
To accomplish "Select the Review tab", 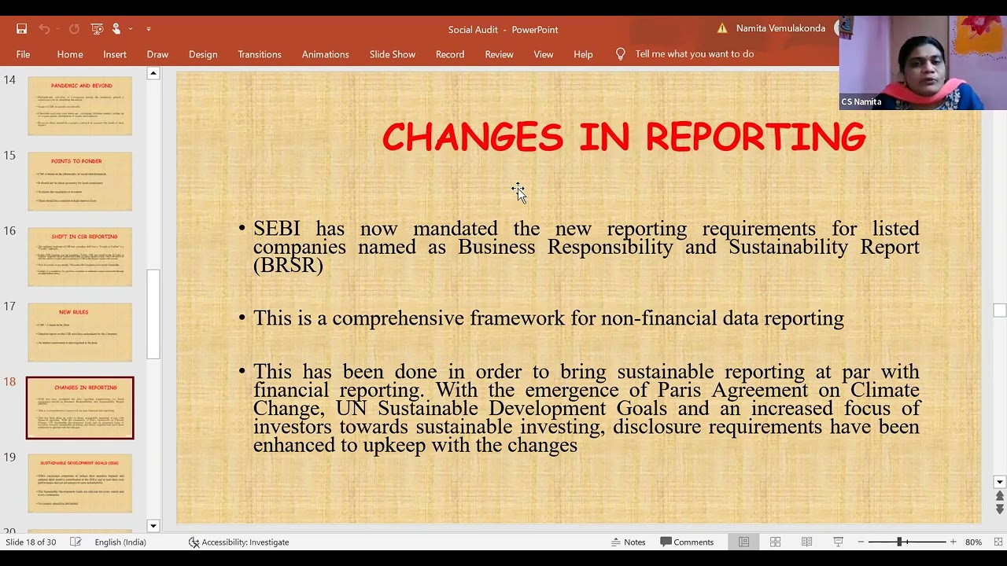I will point(499,54).
